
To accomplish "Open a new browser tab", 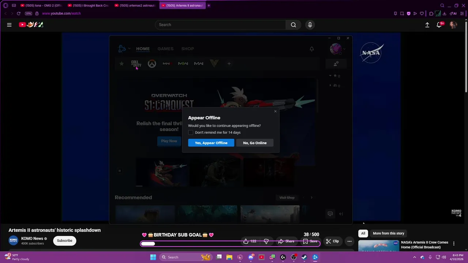I will click(209, 5).
